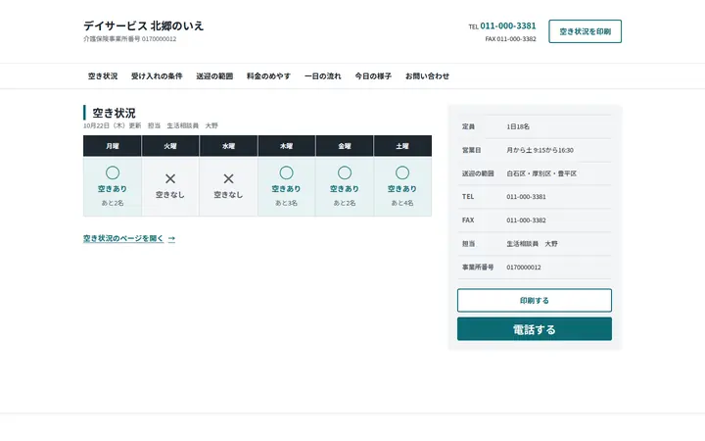The height and width of the screenshot is (441, 705).
Task: Click header FAX 011-000-3382 text
Action: point(511,38)
